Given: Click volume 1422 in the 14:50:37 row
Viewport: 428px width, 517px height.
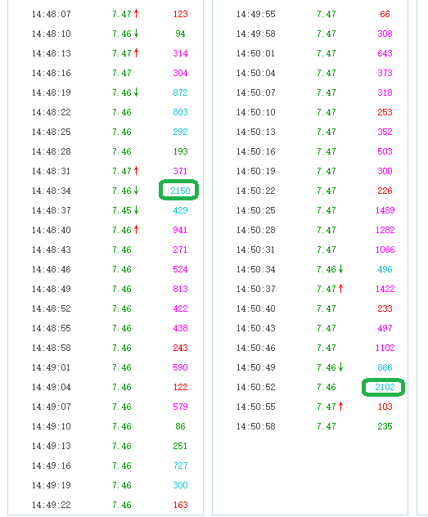Looking at the screenshot, I should pos(385,289).
